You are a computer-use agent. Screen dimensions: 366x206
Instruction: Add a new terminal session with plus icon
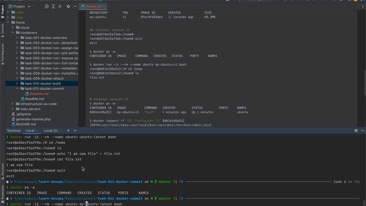[x=68, y=130]
